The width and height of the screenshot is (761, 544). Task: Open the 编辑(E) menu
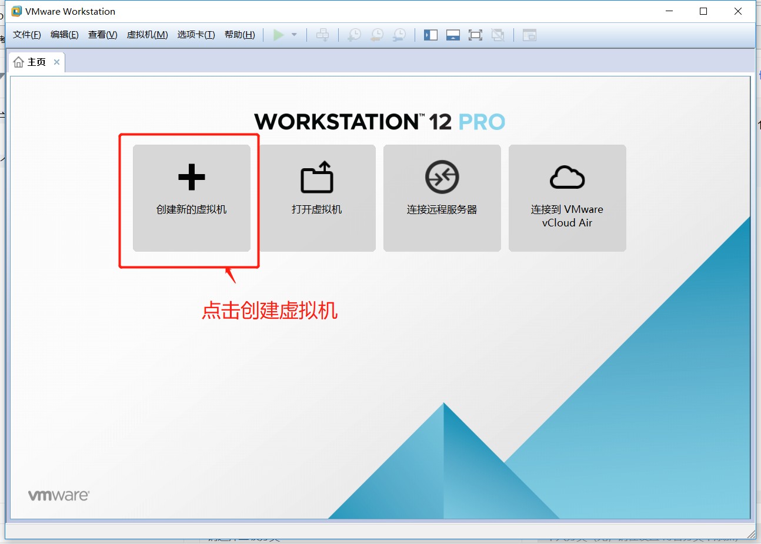tap(65, 35)
